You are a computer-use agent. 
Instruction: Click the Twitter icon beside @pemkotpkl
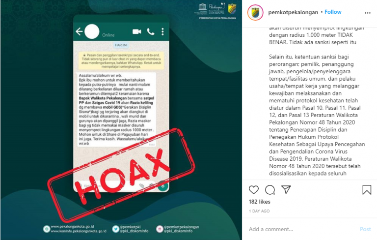pos(116,229)
